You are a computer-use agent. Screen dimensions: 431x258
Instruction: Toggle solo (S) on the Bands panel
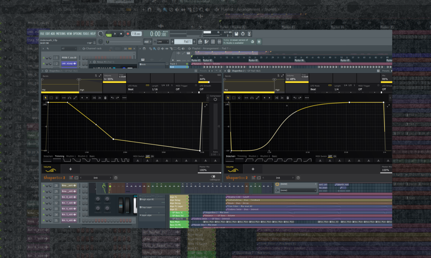coord(96,75)
